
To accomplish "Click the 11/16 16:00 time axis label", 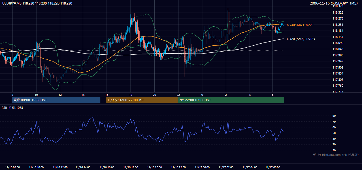I will click(107, 168).
